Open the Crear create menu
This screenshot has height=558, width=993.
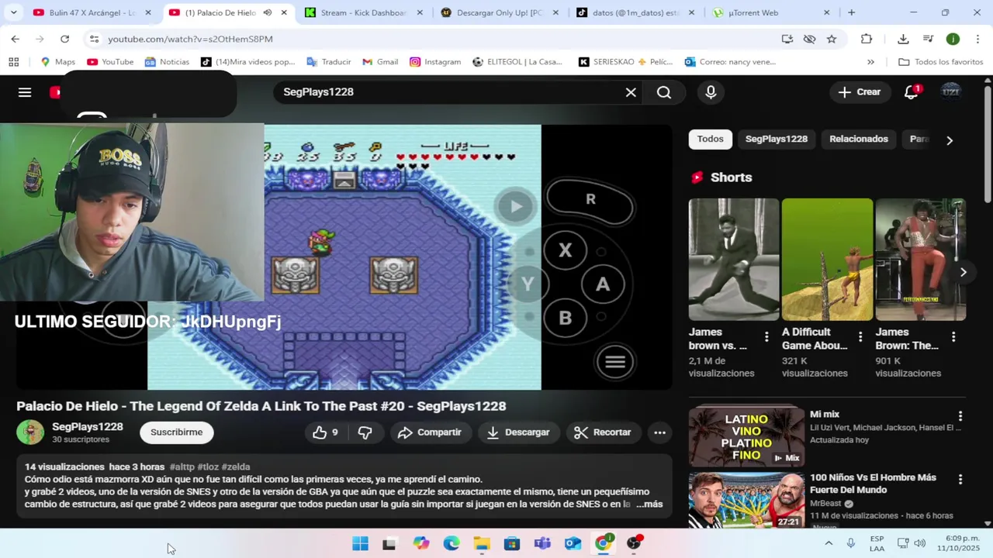point(860,92)
